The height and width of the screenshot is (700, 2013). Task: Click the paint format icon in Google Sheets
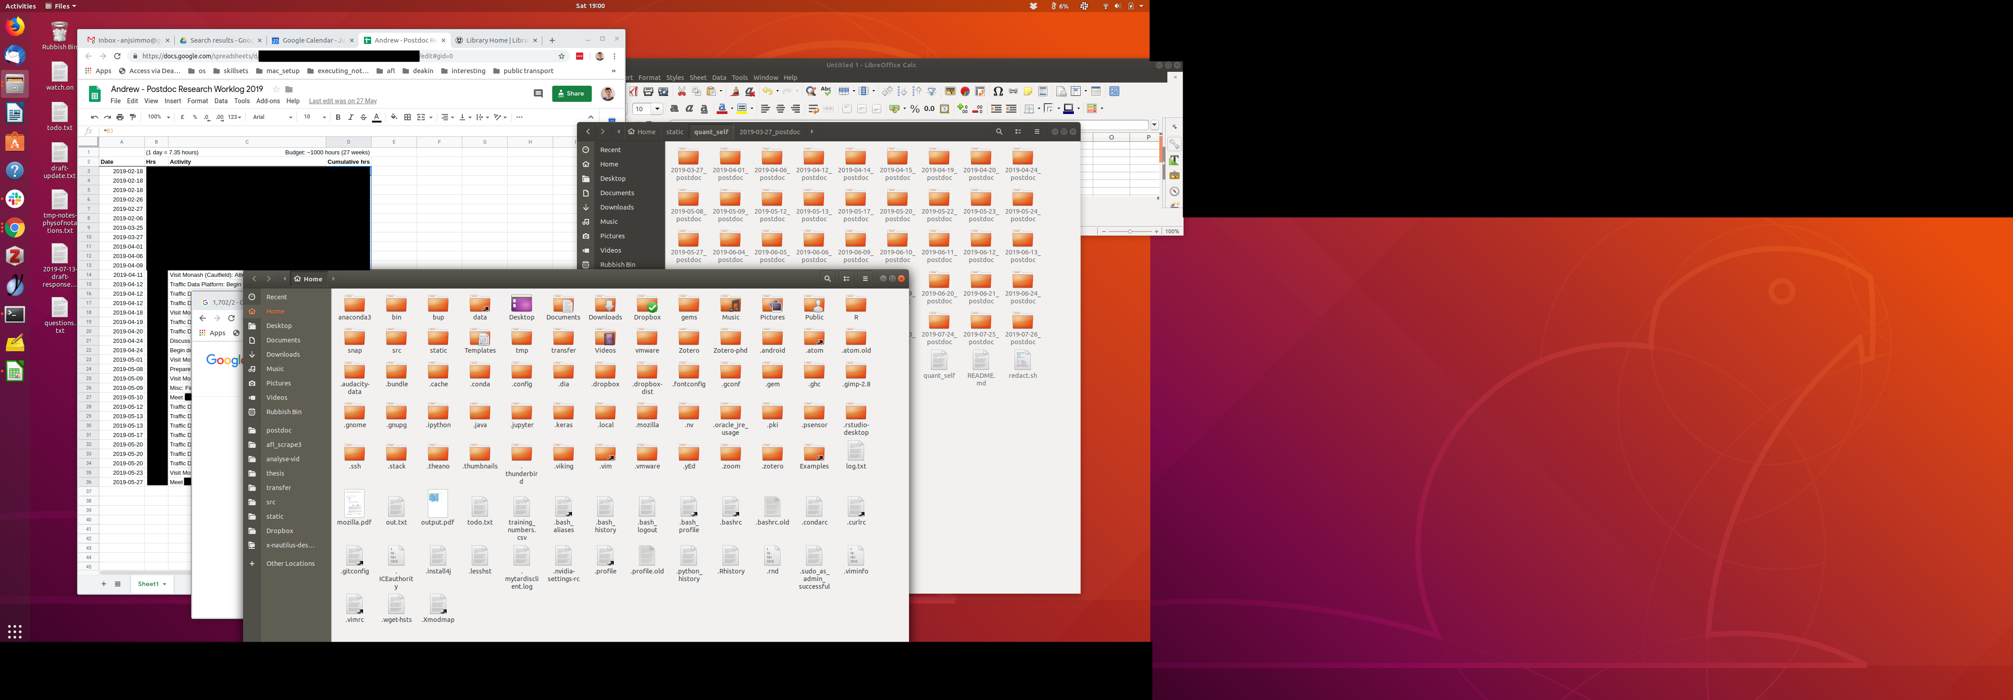pyautogui.click(x=133, y=117)
